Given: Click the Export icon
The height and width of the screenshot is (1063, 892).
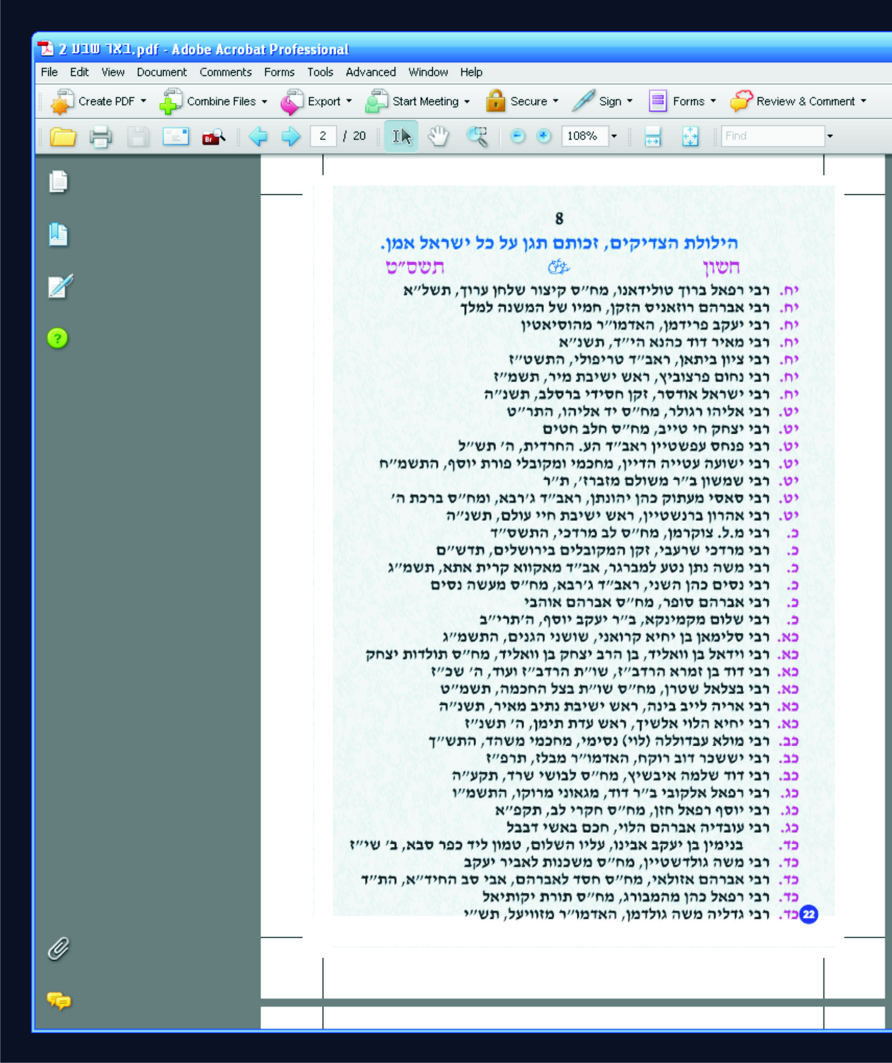Looking at the screenshot, I should pyautogui.click(x=292, y=101).
